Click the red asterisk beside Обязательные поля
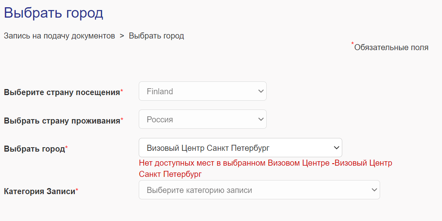Screen dimensions: 442x221 [353, 44]
